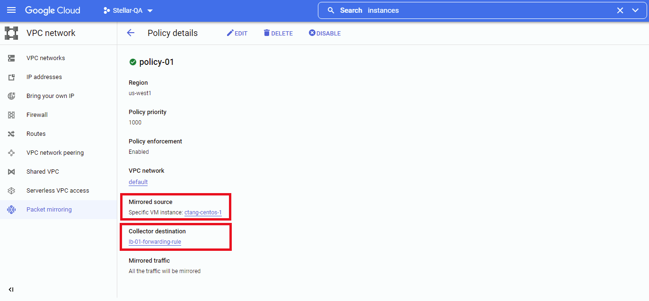
Task: Click the EDIT policy button
Action: click(x=237, y=33)
